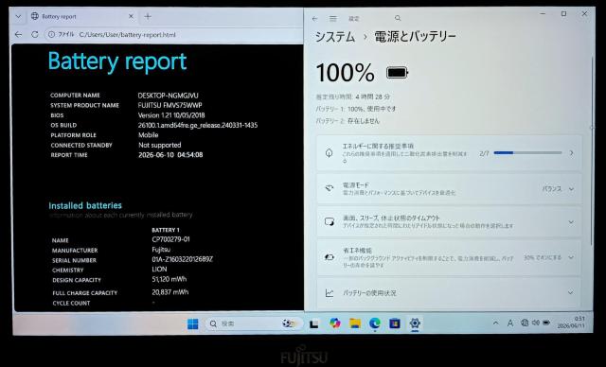Click the 20,837 mWh full charge value

point(170,292)
